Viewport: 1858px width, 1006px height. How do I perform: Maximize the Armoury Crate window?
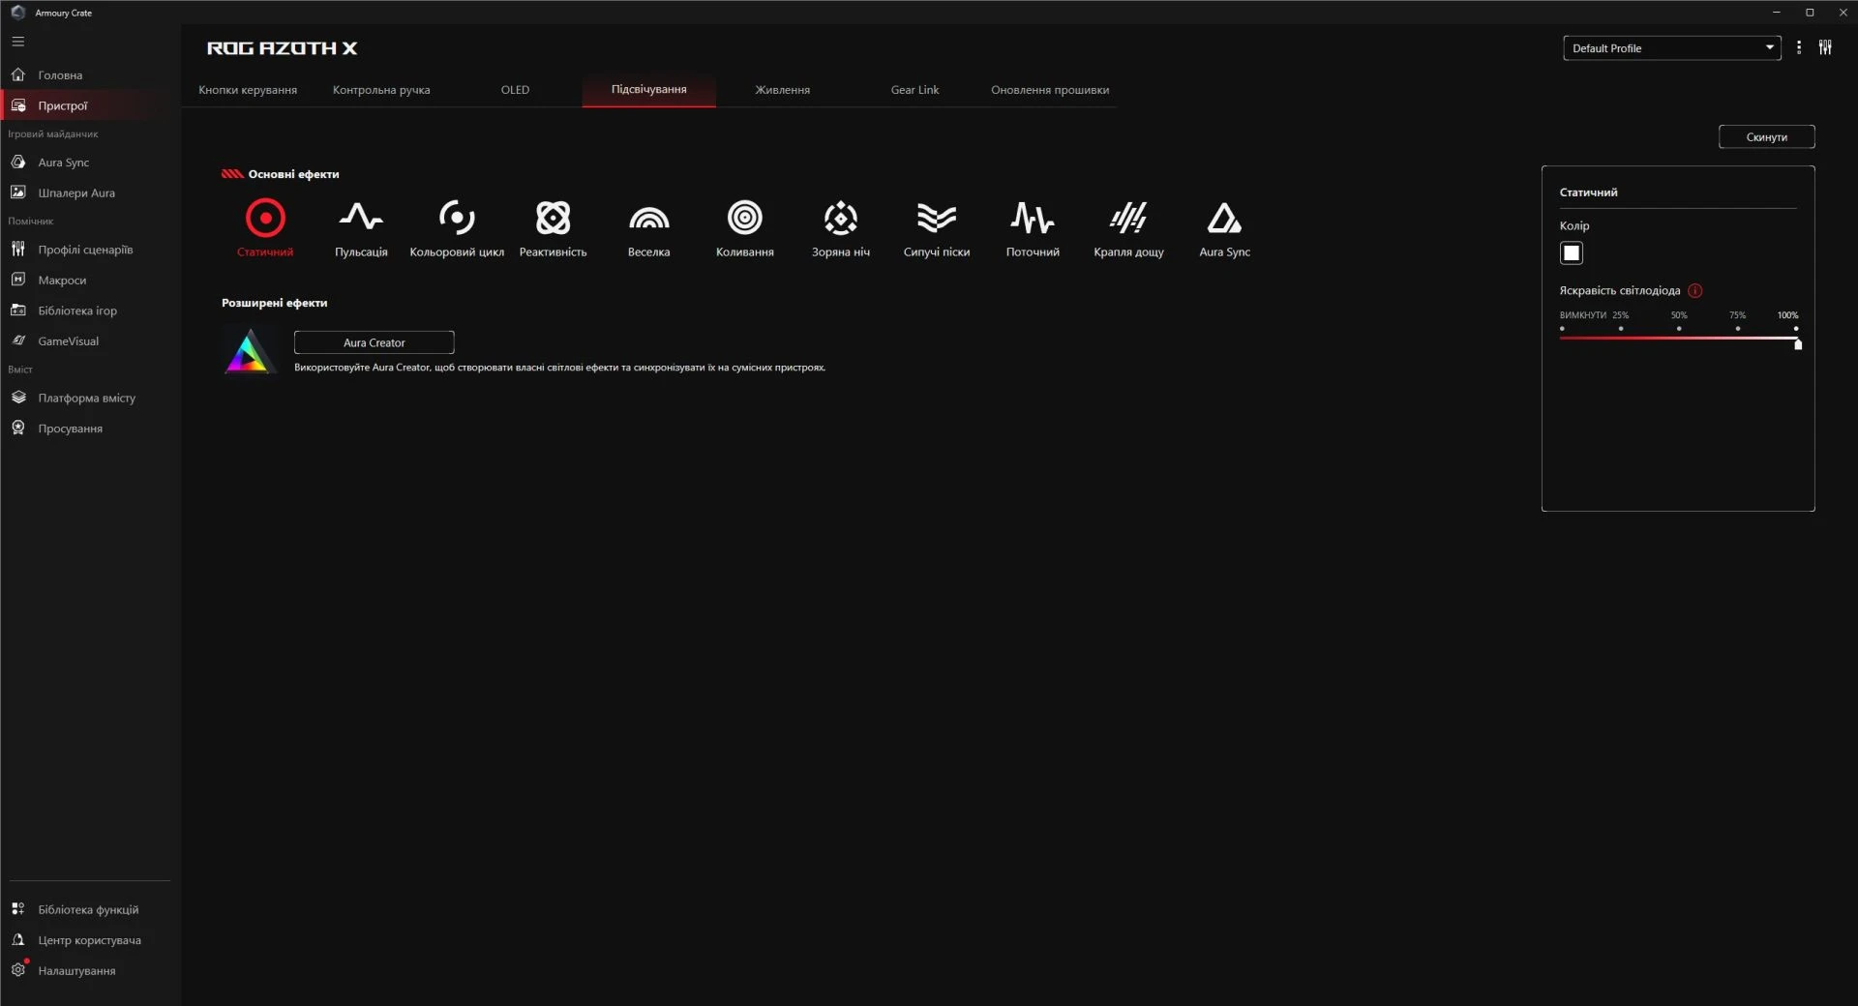point(1810,13)
